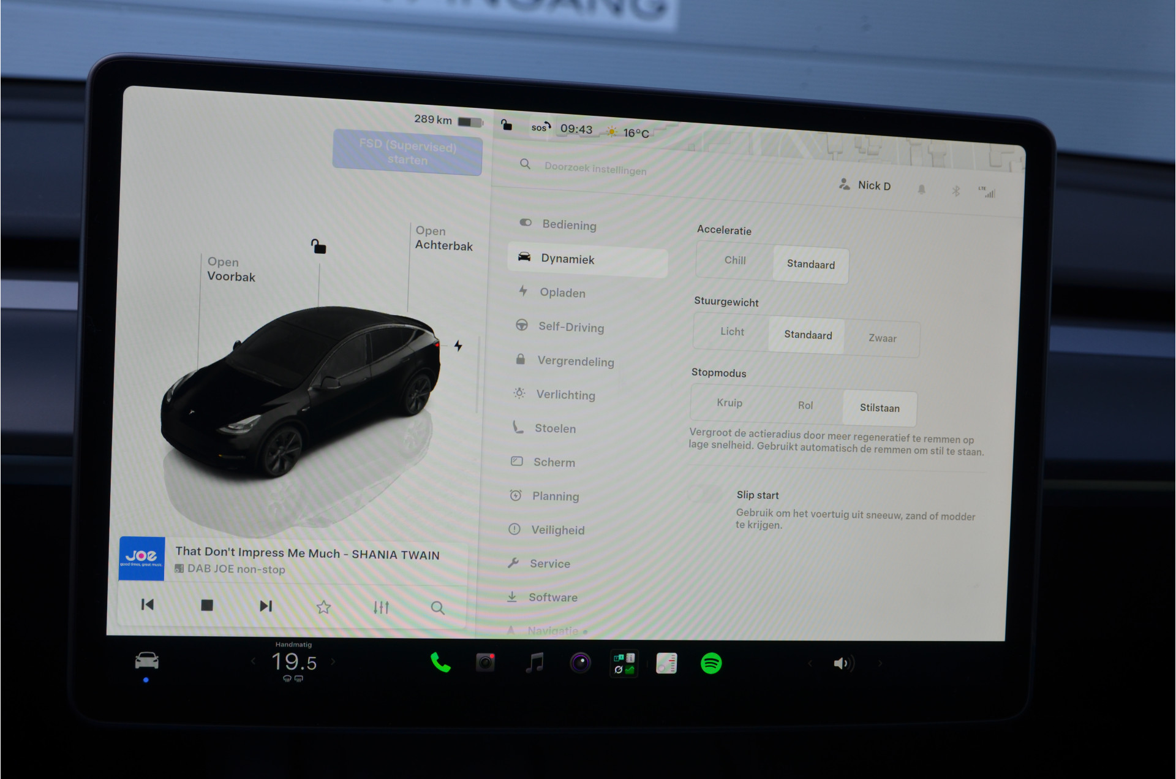Set acceleration to Chill
Screen dimensions: 1176x779
(x=734, y=260)
